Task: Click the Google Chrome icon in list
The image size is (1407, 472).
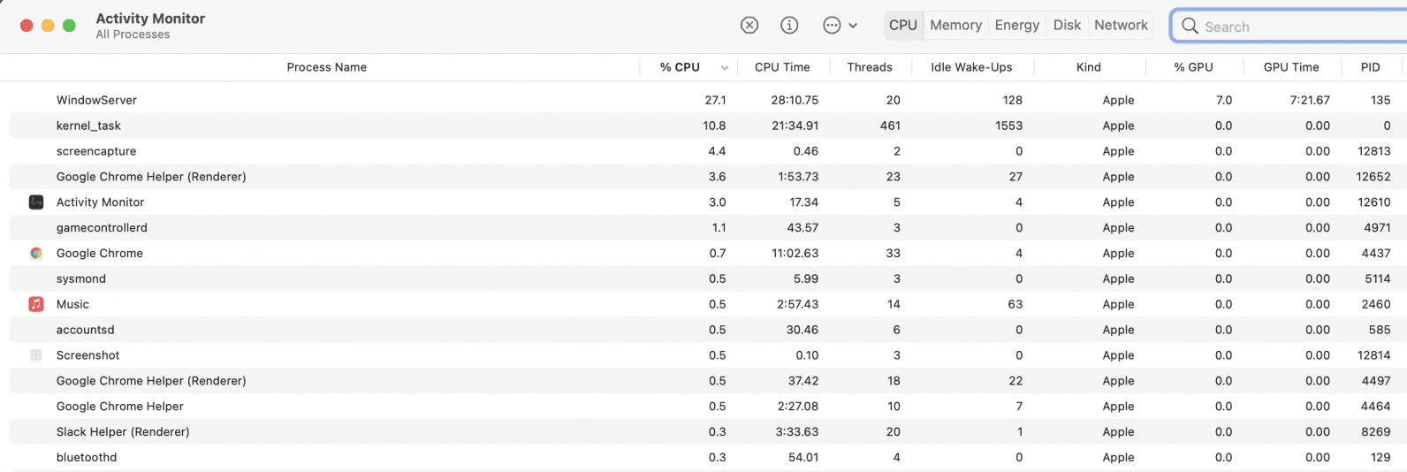Action: [x=36, y=253]
